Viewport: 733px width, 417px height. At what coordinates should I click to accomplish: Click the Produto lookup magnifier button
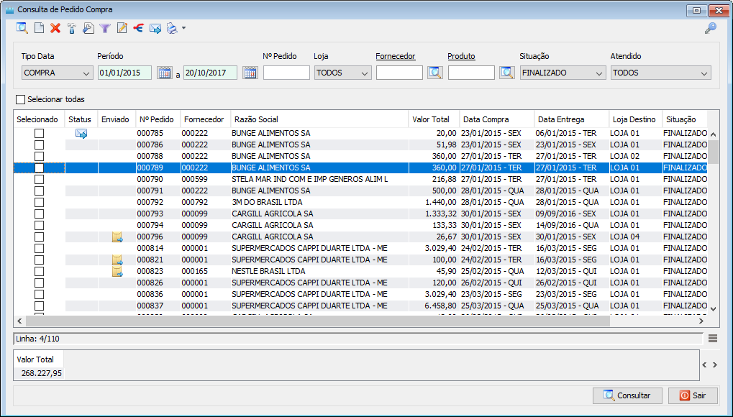click(x=507, y=73)
